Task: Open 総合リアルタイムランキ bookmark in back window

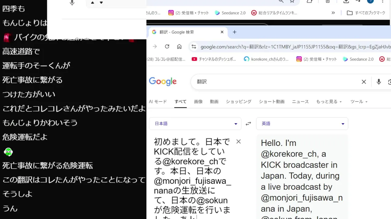Action: click(x=274, y=13)
